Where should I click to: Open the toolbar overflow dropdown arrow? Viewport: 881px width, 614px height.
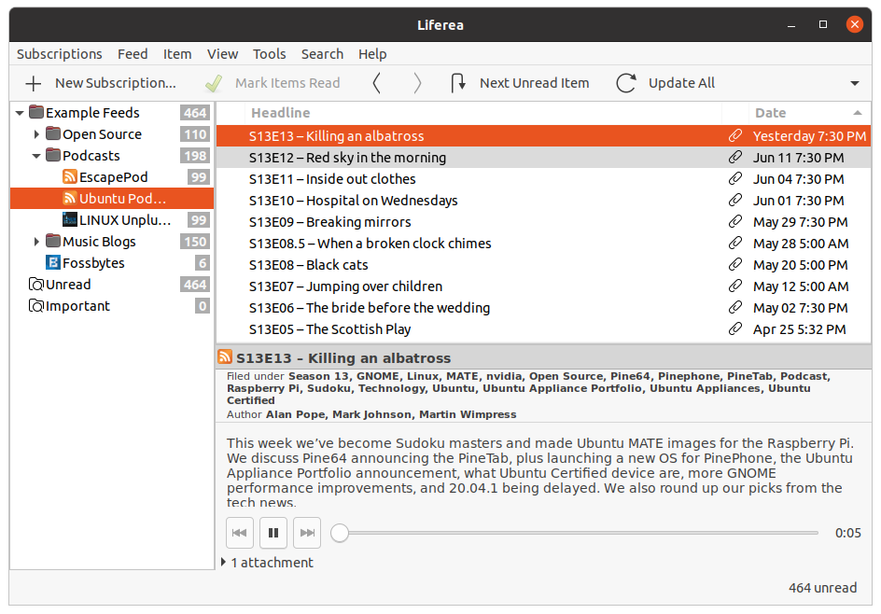(855, 83)
